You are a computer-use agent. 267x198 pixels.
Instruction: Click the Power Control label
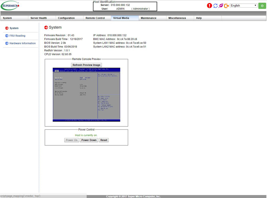[86, 129]
